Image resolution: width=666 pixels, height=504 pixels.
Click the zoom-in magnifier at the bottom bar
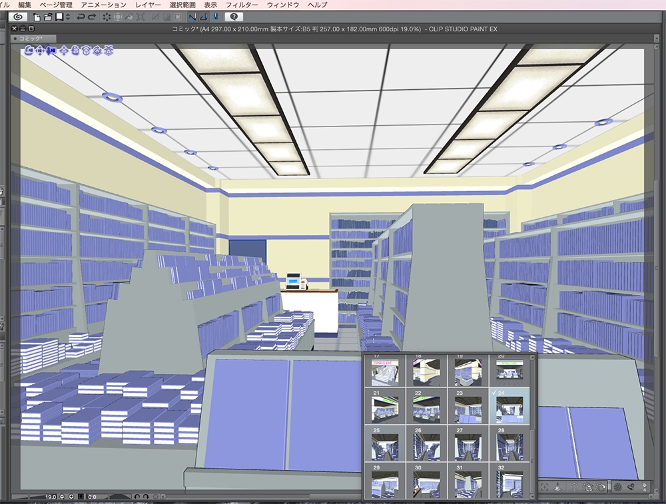click(x=71, y=497)
